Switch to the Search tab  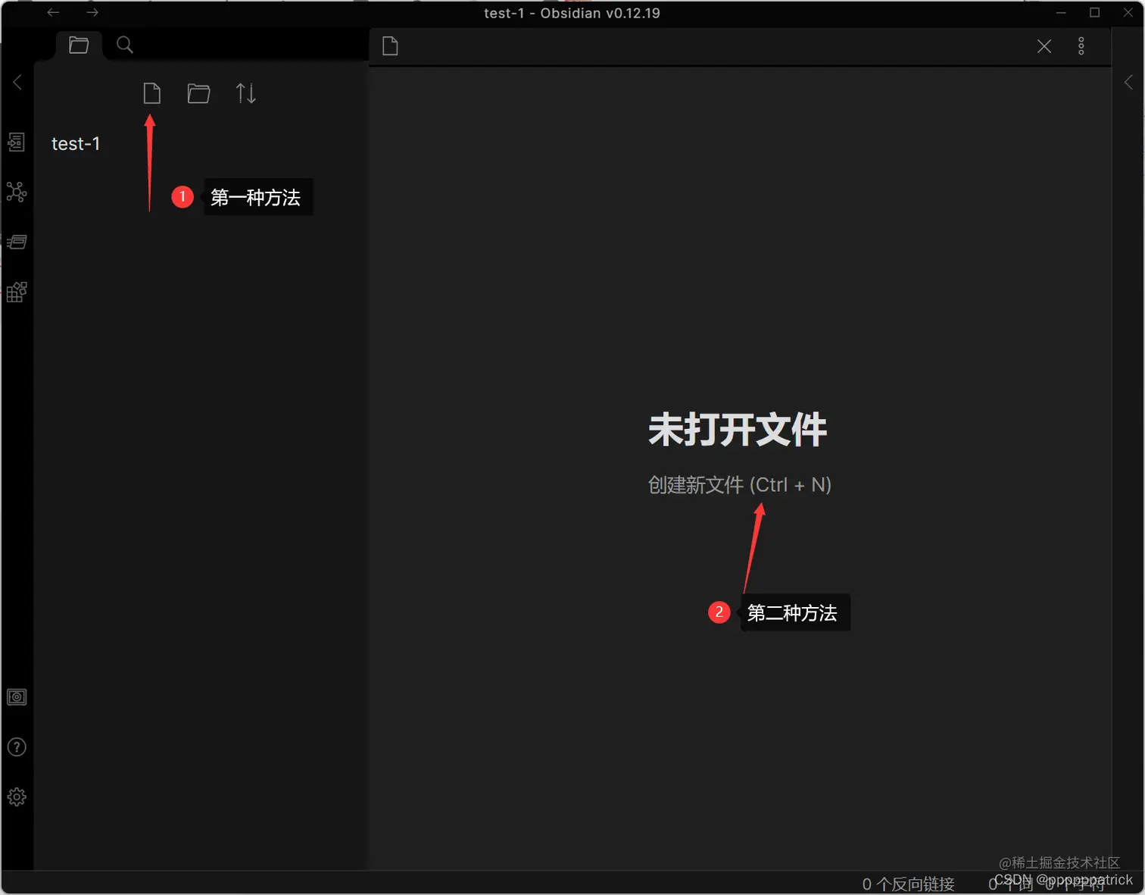click(124, 45)
